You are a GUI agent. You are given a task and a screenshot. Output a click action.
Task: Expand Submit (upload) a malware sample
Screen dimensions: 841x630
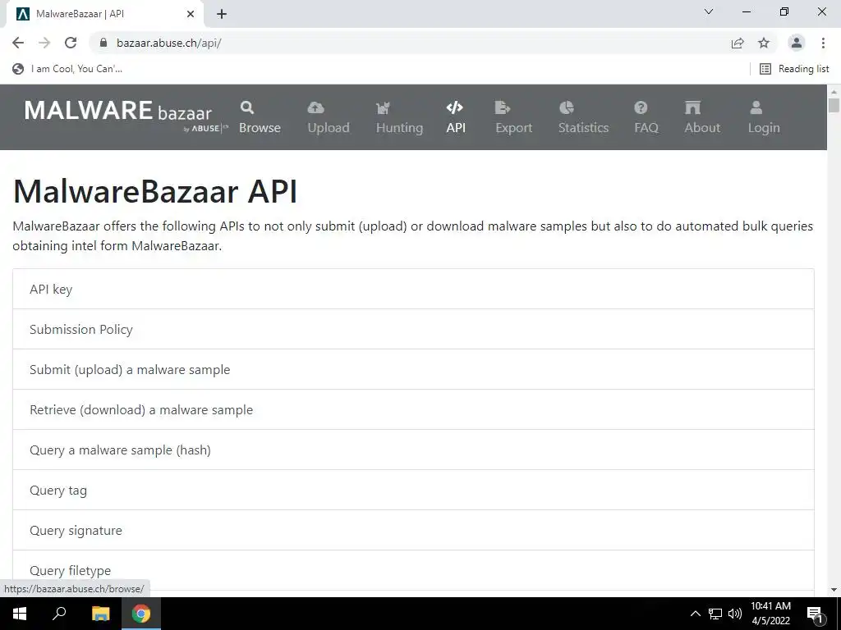pos(414,370)
